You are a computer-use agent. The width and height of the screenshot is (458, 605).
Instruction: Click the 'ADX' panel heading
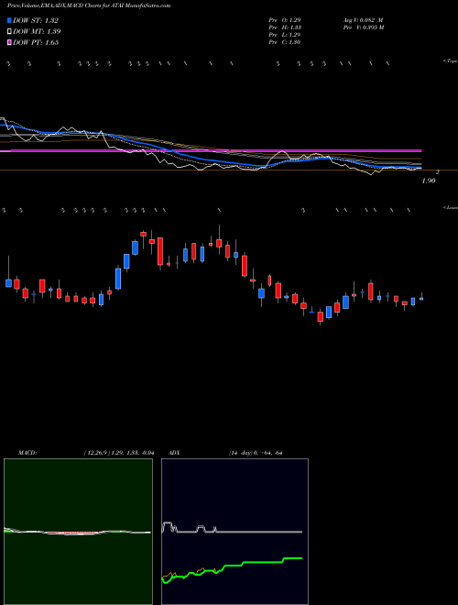[174, 453]
